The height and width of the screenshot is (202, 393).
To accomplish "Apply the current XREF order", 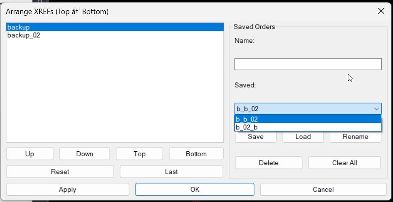I will click(x=67, y=190).
